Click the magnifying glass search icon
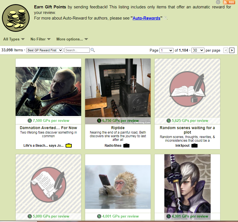 click(93, 50)
